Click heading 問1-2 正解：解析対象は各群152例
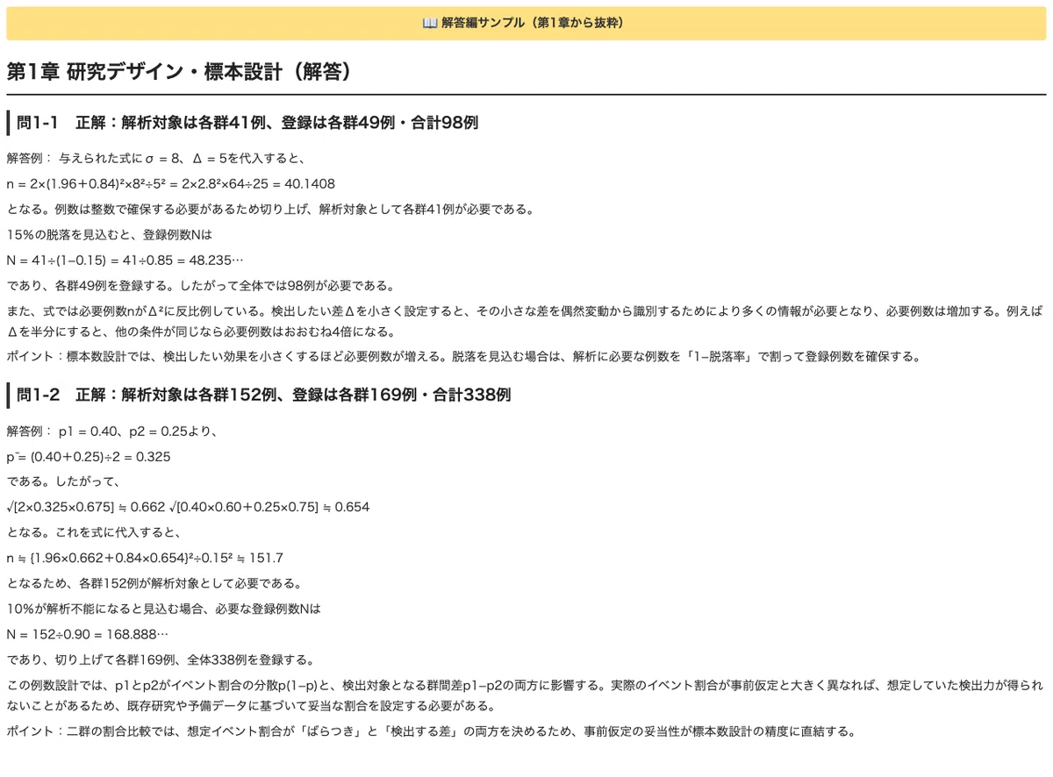The image size is (1053, 777). [x=264, y=396]
